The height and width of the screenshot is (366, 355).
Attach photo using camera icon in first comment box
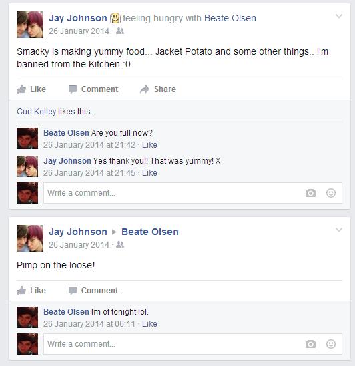pos(310,193)
